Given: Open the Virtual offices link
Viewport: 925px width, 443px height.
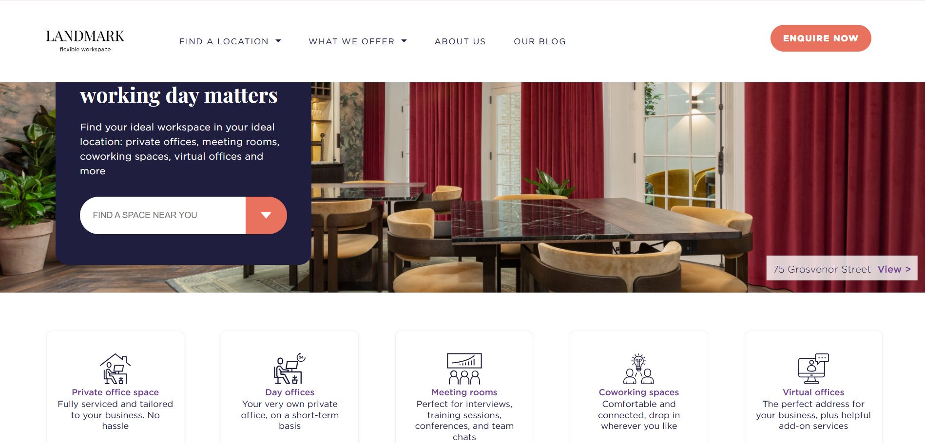Looking at the screenshot, I should coord(813,392).
